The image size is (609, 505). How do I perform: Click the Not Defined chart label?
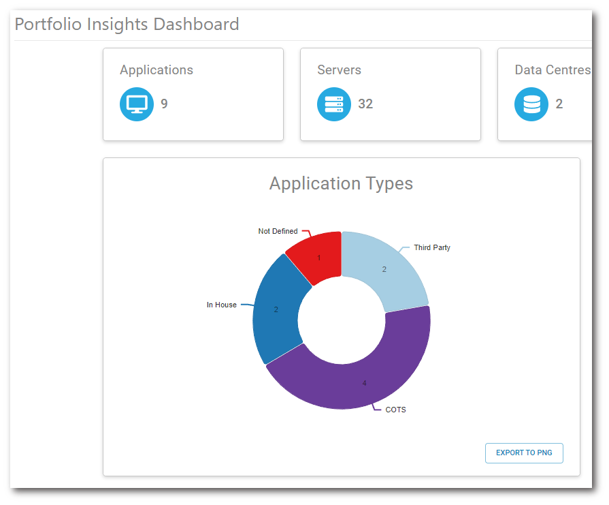click(x=278, y=231)
